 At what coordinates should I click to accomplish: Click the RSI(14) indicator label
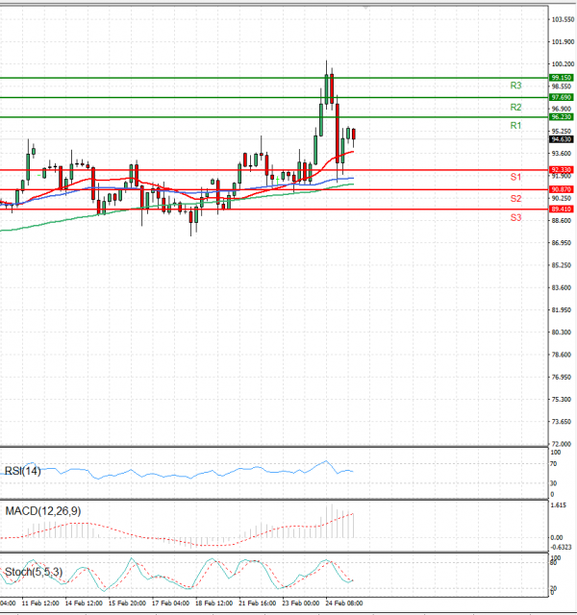[x=23, y=471]
